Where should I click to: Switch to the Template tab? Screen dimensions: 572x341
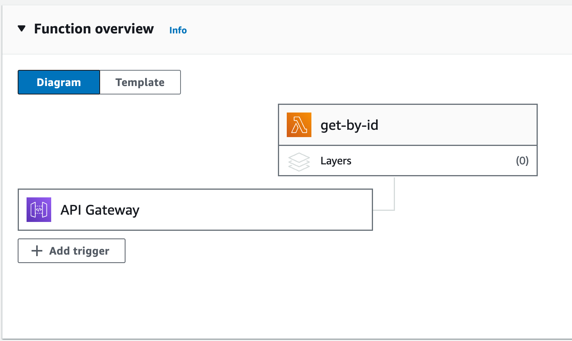pos(140,82)
